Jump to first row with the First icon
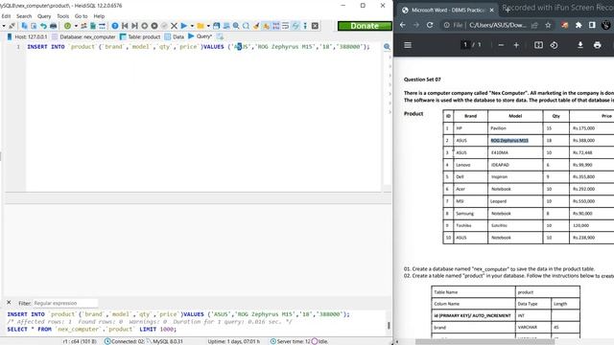Viewport: 614px width, 345px height. (125, 26)
